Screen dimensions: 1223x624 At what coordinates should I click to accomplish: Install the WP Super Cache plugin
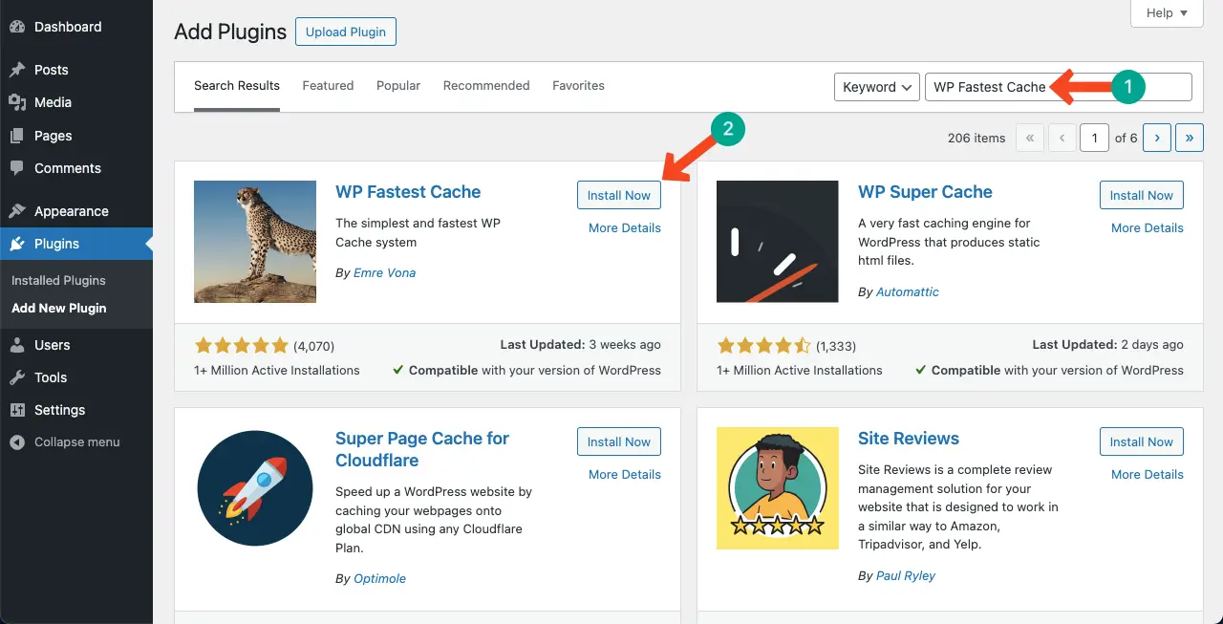1142,195
